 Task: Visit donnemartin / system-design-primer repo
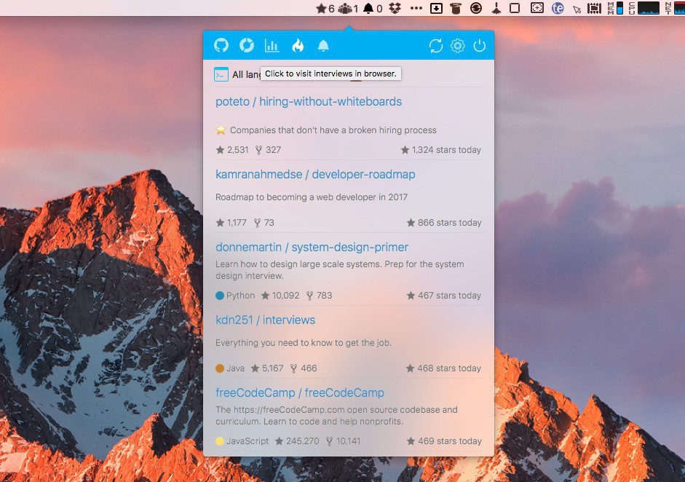(312, 248)
